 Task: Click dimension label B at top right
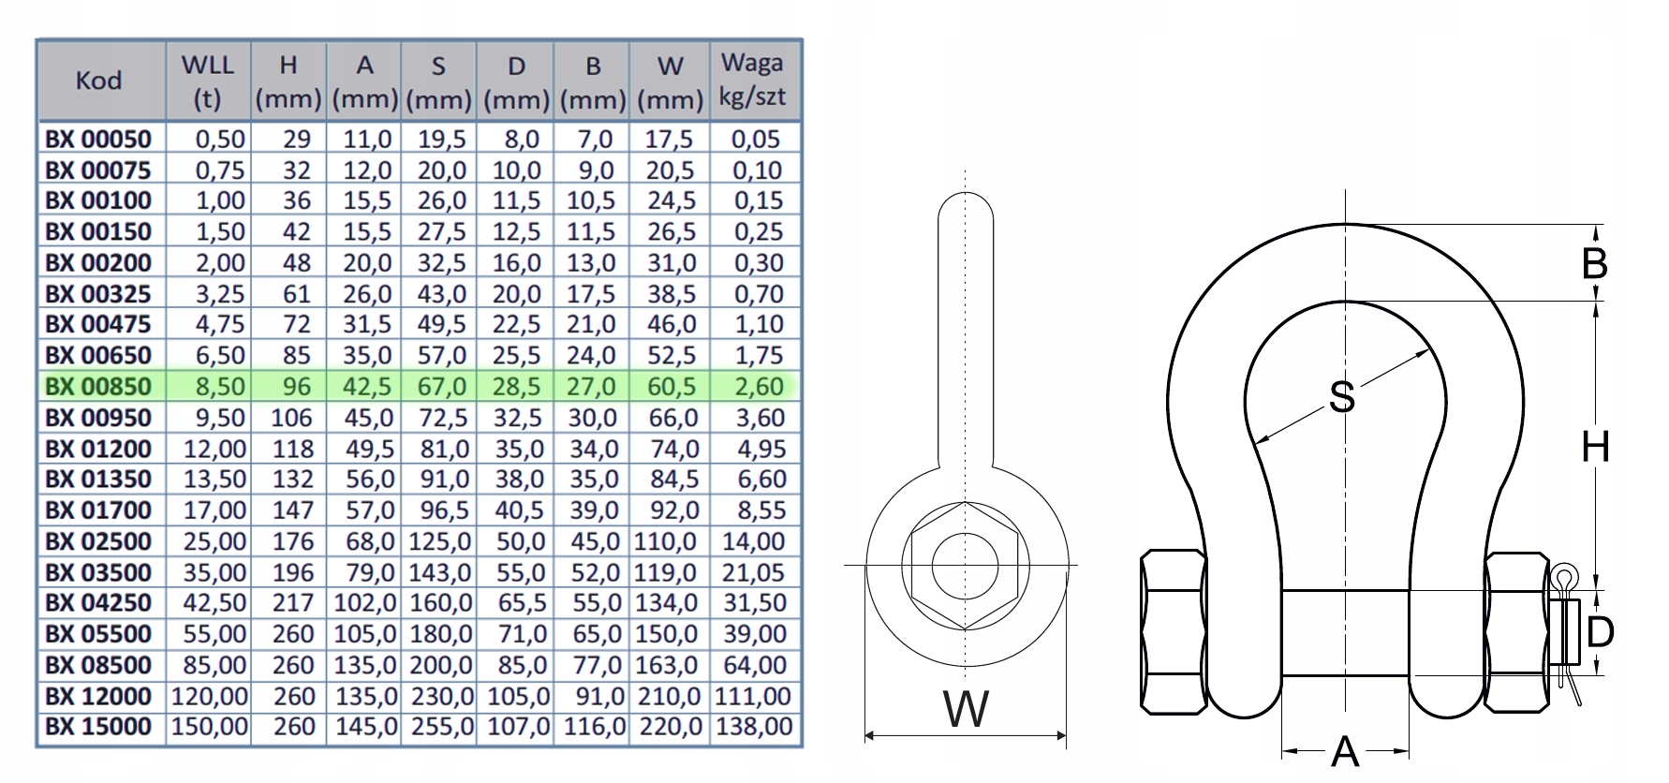click(x=1594, y=265)
